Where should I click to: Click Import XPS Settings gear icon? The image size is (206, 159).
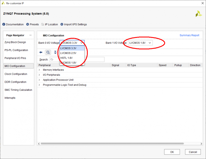(62, 24)
